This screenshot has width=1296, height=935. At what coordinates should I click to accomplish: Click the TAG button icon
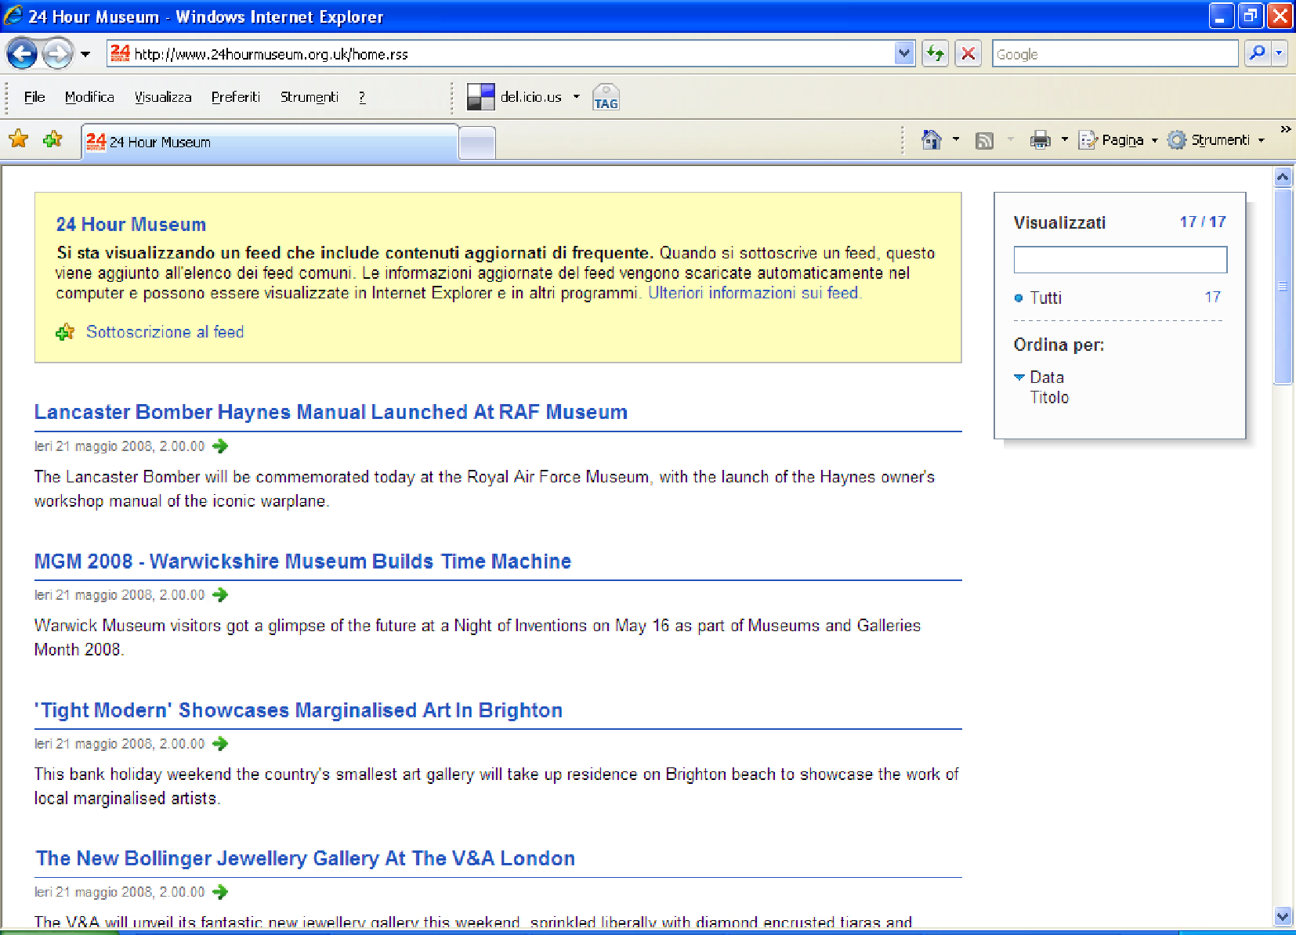coord(606,97)
